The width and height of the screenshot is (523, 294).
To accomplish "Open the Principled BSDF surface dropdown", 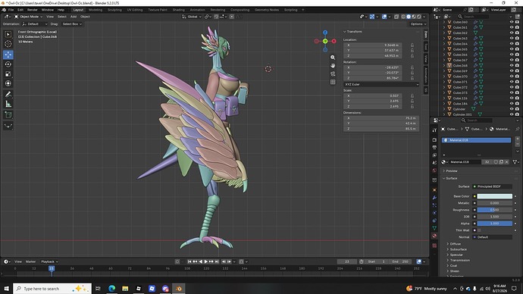I will click(493, 186).
